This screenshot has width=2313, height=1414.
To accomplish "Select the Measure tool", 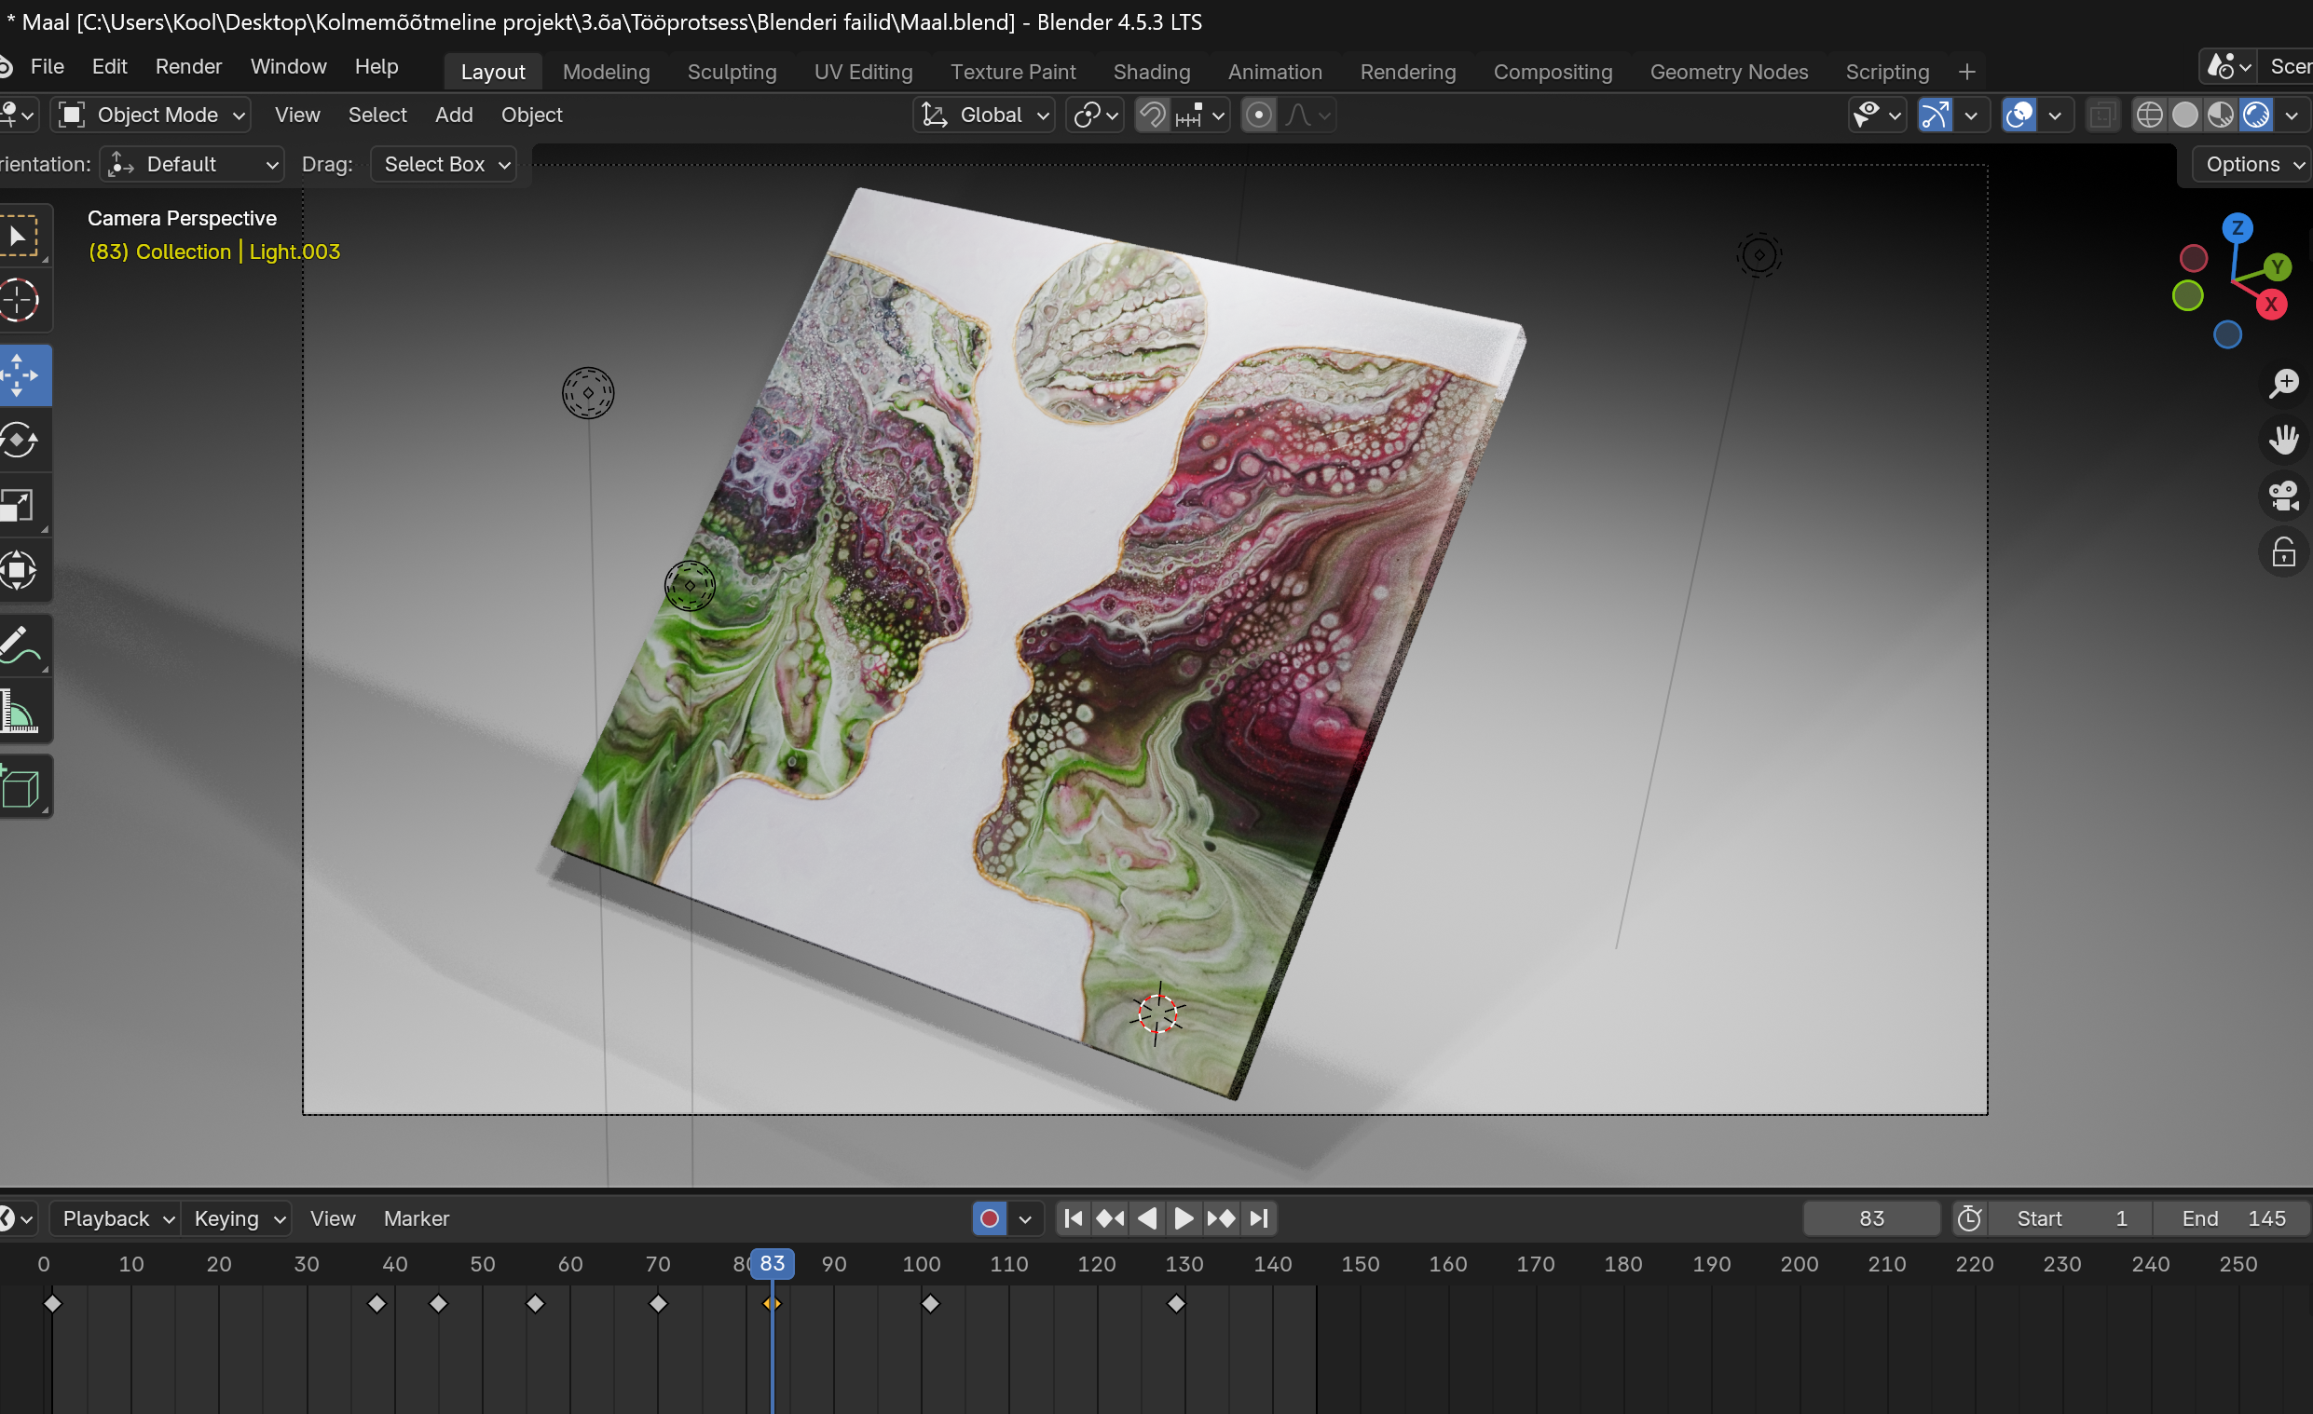I will point(21,712).
